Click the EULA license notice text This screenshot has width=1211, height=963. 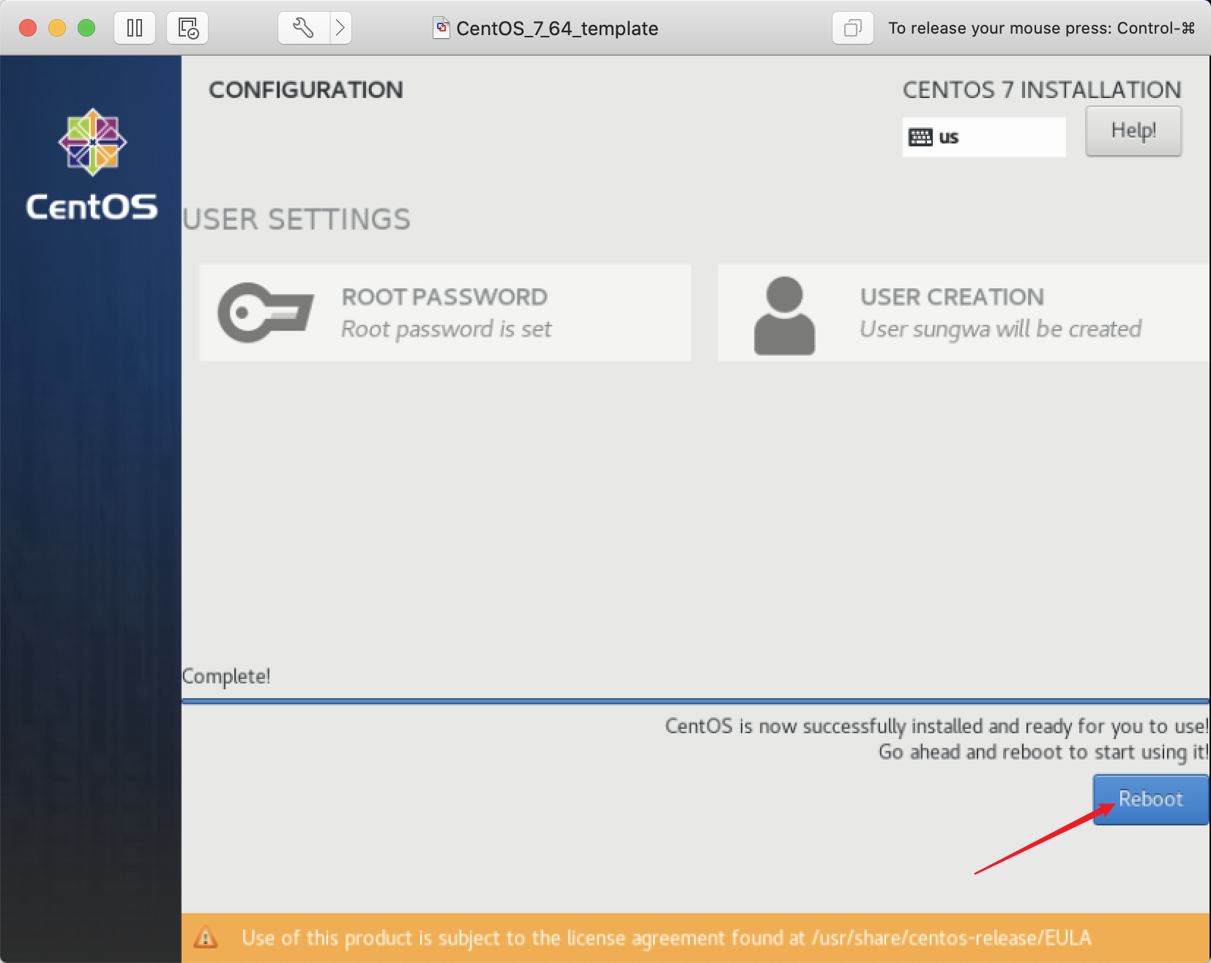(666, 938)
